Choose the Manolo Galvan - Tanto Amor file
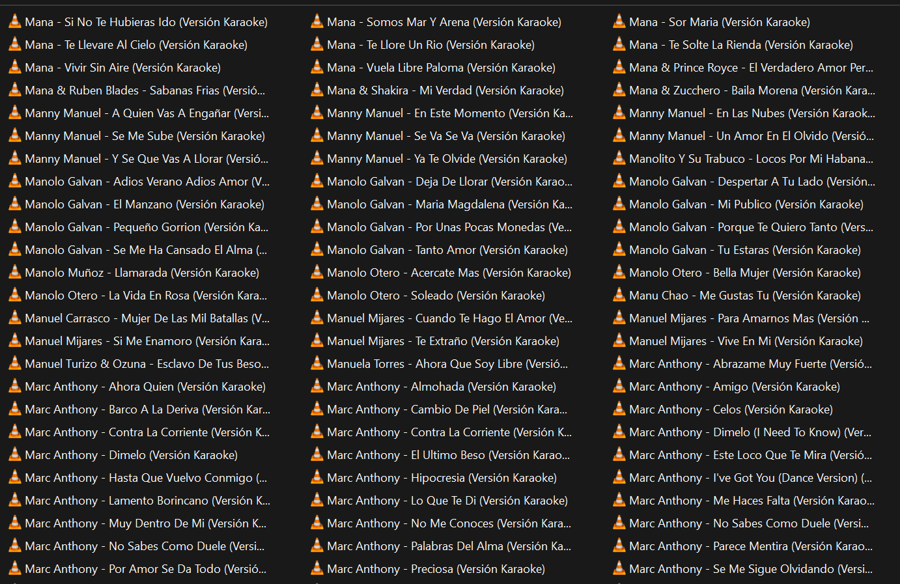 (x=447, y=250)
